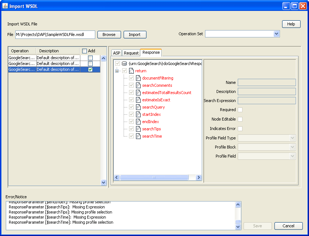Image resolution: width=309 pixels, height=236 pixels.
Task: Open the Profile Field dropdown
Action: (292, 156)
